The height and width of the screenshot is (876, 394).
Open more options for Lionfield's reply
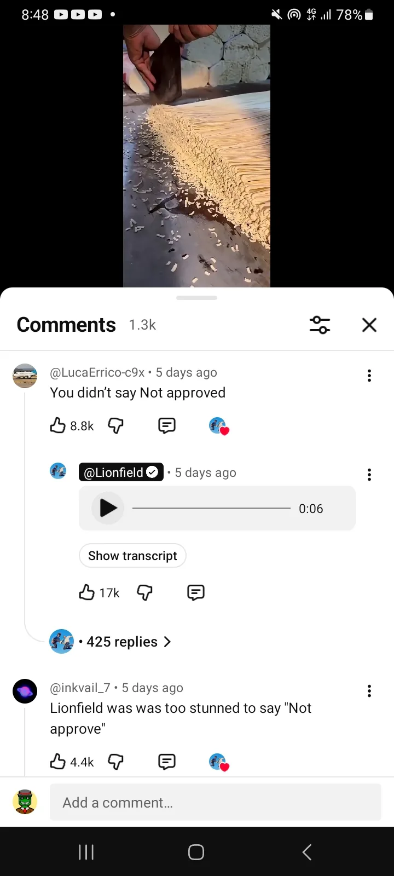pyautogui.click(x=369, y=475)
